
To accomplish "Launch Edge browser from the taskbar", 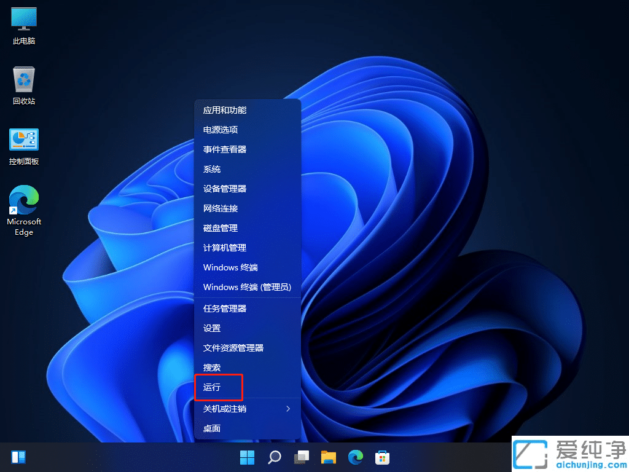I will (x=356, y=457).
